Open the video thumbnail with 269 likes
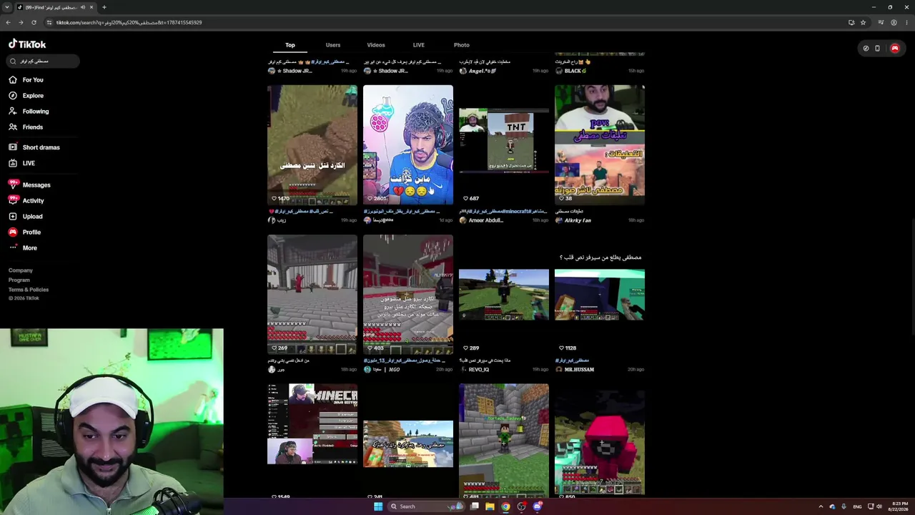 [312, 295]
